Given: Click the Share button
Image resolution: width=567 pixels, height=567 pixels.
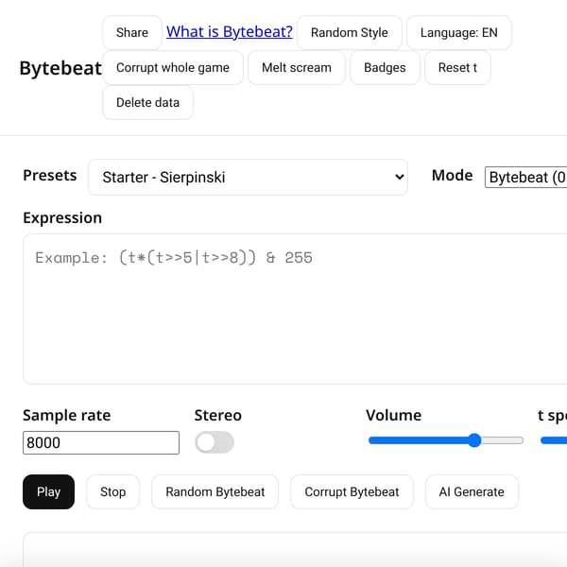Looking at the screenshot, I should [x=132, y=32].
